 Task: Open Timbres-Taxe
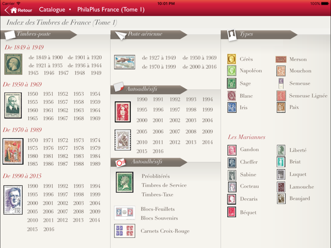tap(158, 194)
